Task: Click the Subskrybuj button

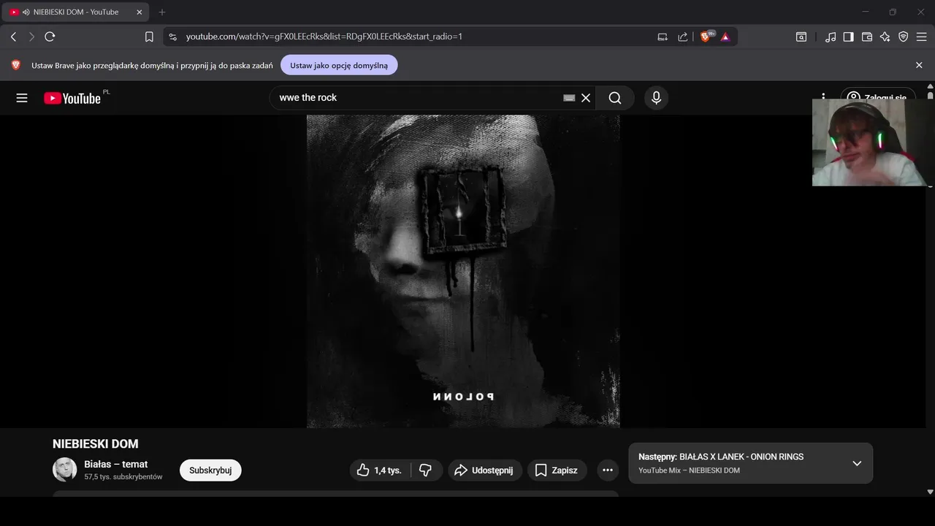Action: (x=210, y=470)
